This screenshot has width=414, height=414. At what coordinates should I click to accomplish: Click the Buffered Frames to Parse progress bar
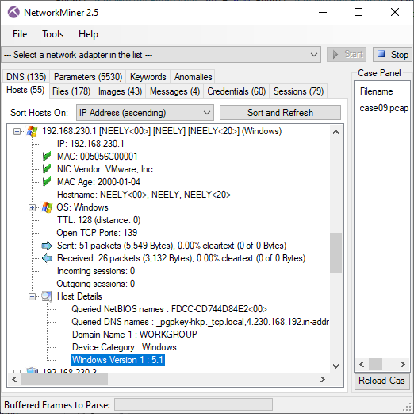194,404
